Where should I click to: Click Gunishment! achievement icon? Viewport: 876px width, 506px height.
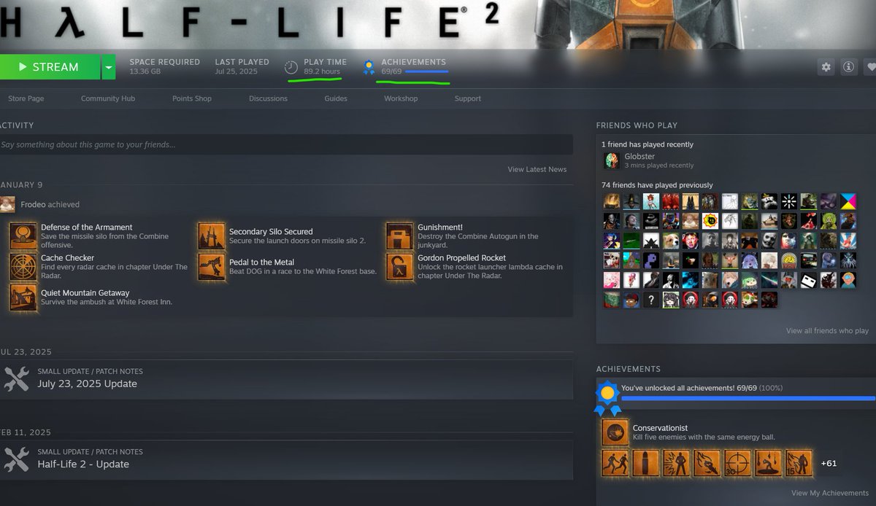[400, 236]
